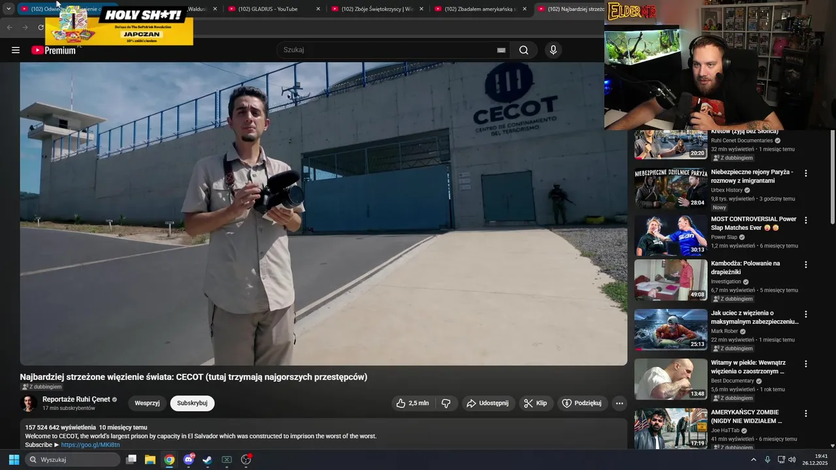
Task: Open Urbex History channel link
Action: pyautogui.click(x=727, y=190)
